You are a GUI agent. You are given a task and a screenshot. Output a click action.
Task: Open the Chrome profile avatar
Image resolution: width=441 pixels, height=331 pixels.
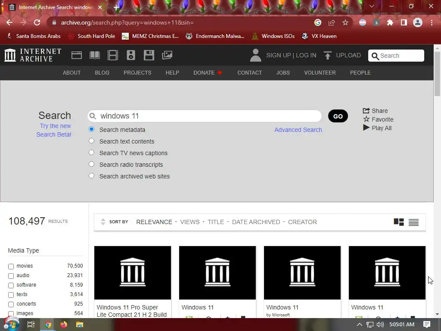coord(418,22)
